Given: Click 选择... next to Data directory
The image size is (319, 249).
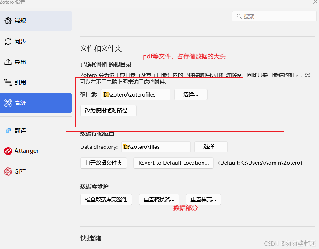Looking at the screenshot, I should (211, 147).
